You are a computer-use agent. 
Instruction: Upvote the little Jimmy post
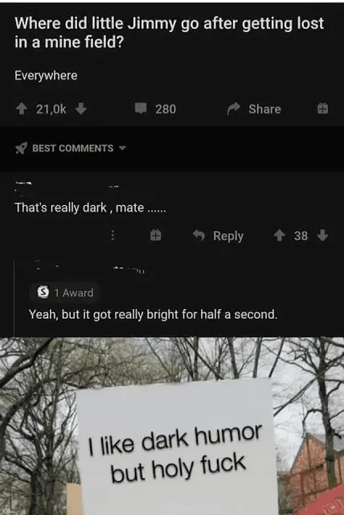pyautogui.click(x=22, y=109)
